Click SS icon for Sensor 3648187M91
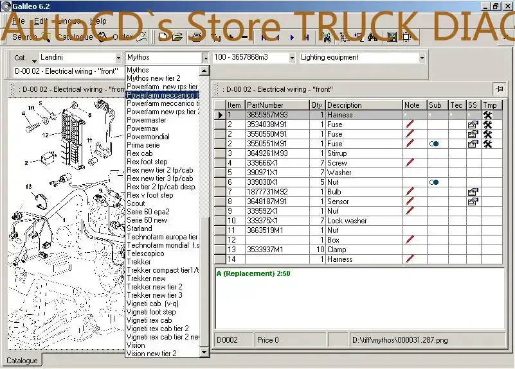The width and height of the screenshot is (515, 369). pos(473,202)
